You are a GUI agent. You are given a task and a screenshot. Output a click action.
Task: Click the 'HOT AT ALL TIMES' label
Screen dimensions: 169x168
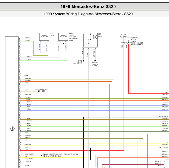(124, 35)
